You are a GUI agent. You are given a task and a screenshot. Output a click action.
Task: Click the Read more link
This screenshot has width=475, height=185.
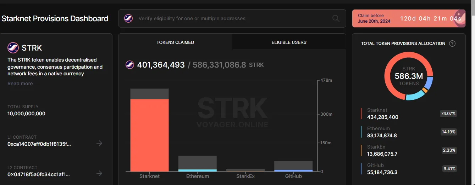click(20, 83)
